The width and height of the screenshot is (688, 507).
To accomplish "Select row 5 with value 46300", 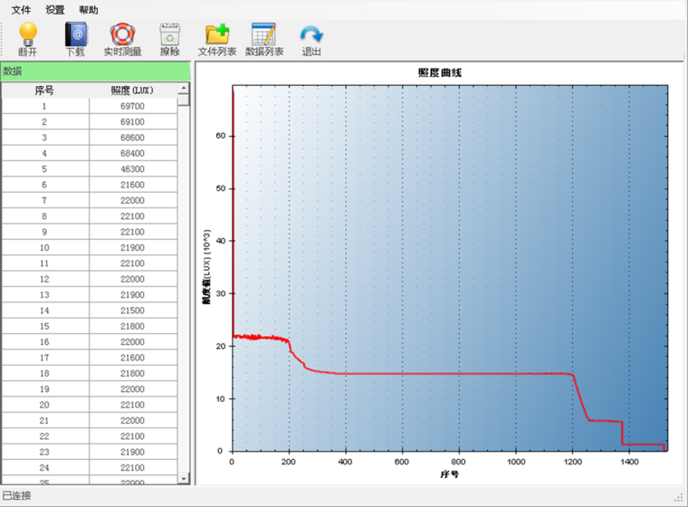I will [90, 169].
